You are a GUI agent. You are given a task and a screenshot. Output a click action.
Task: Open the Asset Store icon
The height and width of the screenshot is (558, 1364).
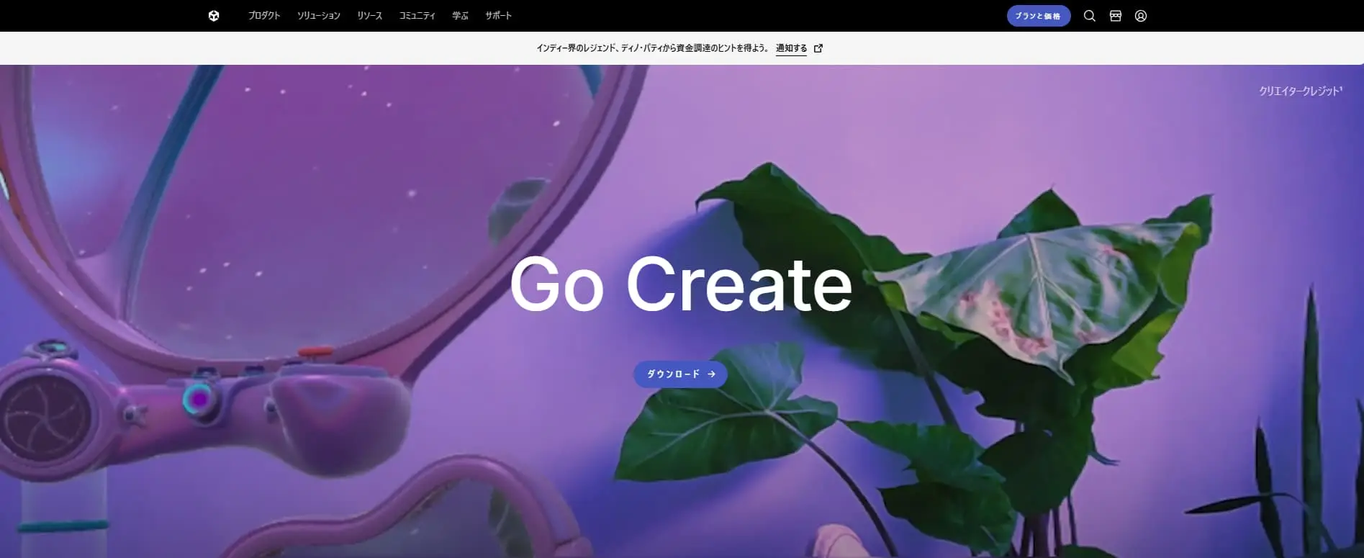click(1116, 16)
